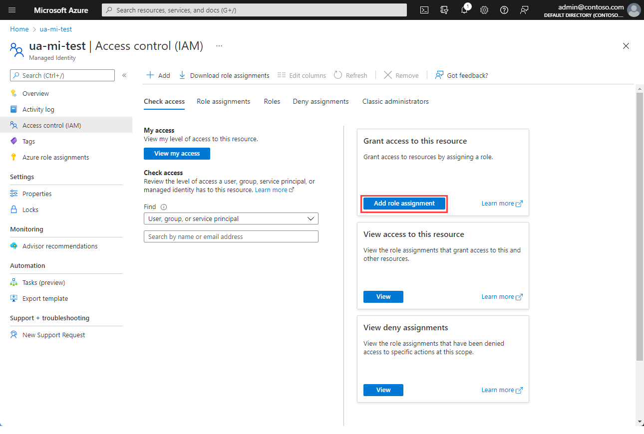Click View my access
Screen dimensions: 644x434
click(x=177, y=154)
